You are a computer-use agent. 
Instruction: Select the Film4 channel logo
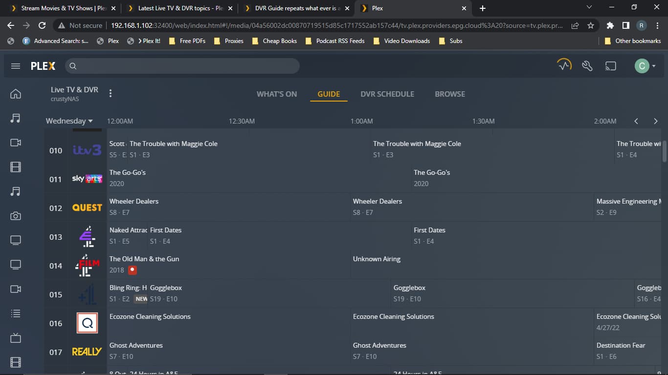(87, 266)
